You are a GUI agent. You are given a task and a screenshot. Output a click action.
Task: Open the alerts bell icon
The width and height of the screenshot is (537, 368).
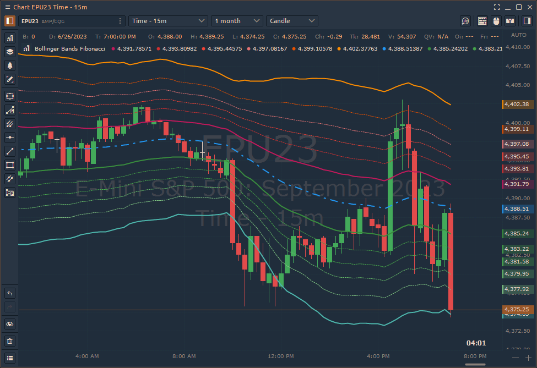[x=9, y=66]
